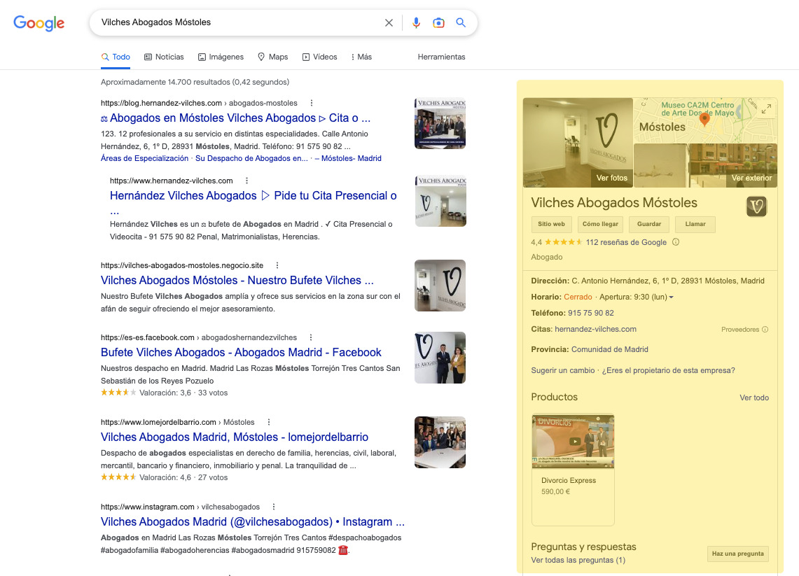This screenshot has width=799, height=576.
Task: Click the info icon next to Google reviews
Action: pos(676,242)
